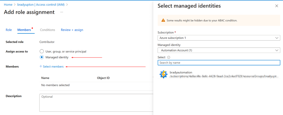Focus the Description optional text box

tap(96, 103)
